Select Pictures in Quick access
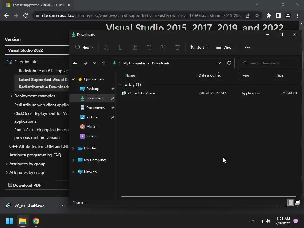 [93, 117]
